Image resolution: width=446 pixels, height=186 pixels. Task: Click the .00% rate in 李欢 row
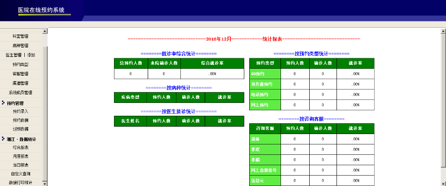(355, 149)
